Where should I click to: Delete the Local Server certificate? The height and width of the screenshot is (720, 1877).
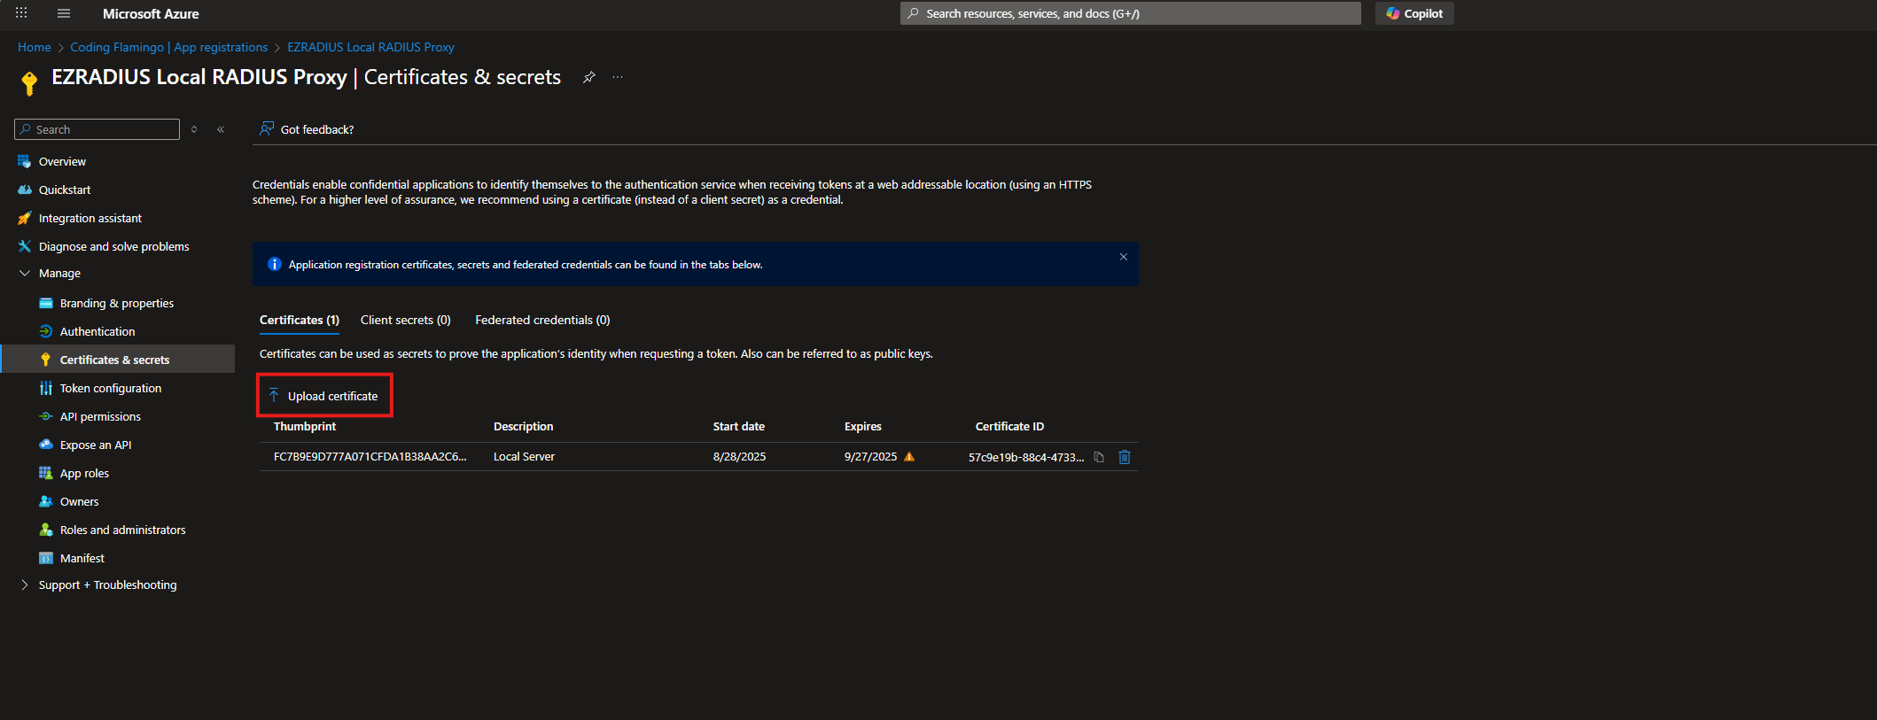pos(1125,457)
